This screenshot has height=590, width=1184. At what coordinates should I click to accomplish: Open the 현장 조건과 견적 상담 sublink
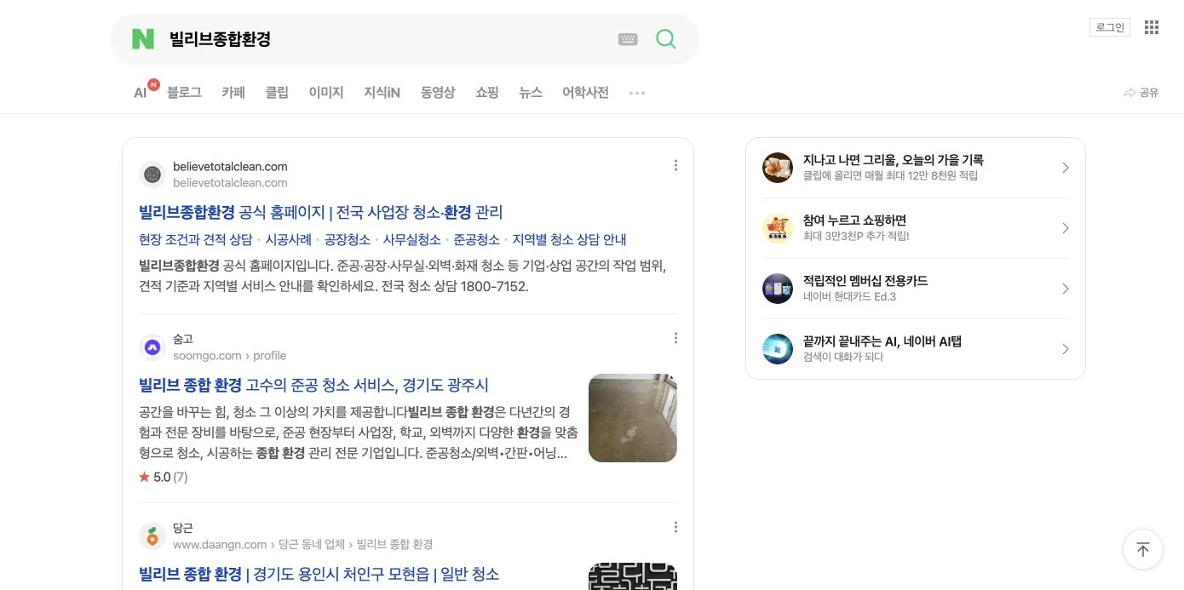195,239
